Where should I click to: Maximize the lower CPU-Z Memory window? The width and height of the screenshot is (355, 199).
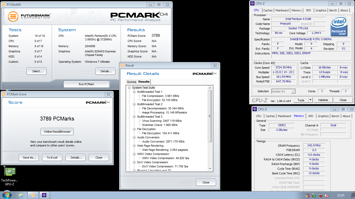coord(343,109)
